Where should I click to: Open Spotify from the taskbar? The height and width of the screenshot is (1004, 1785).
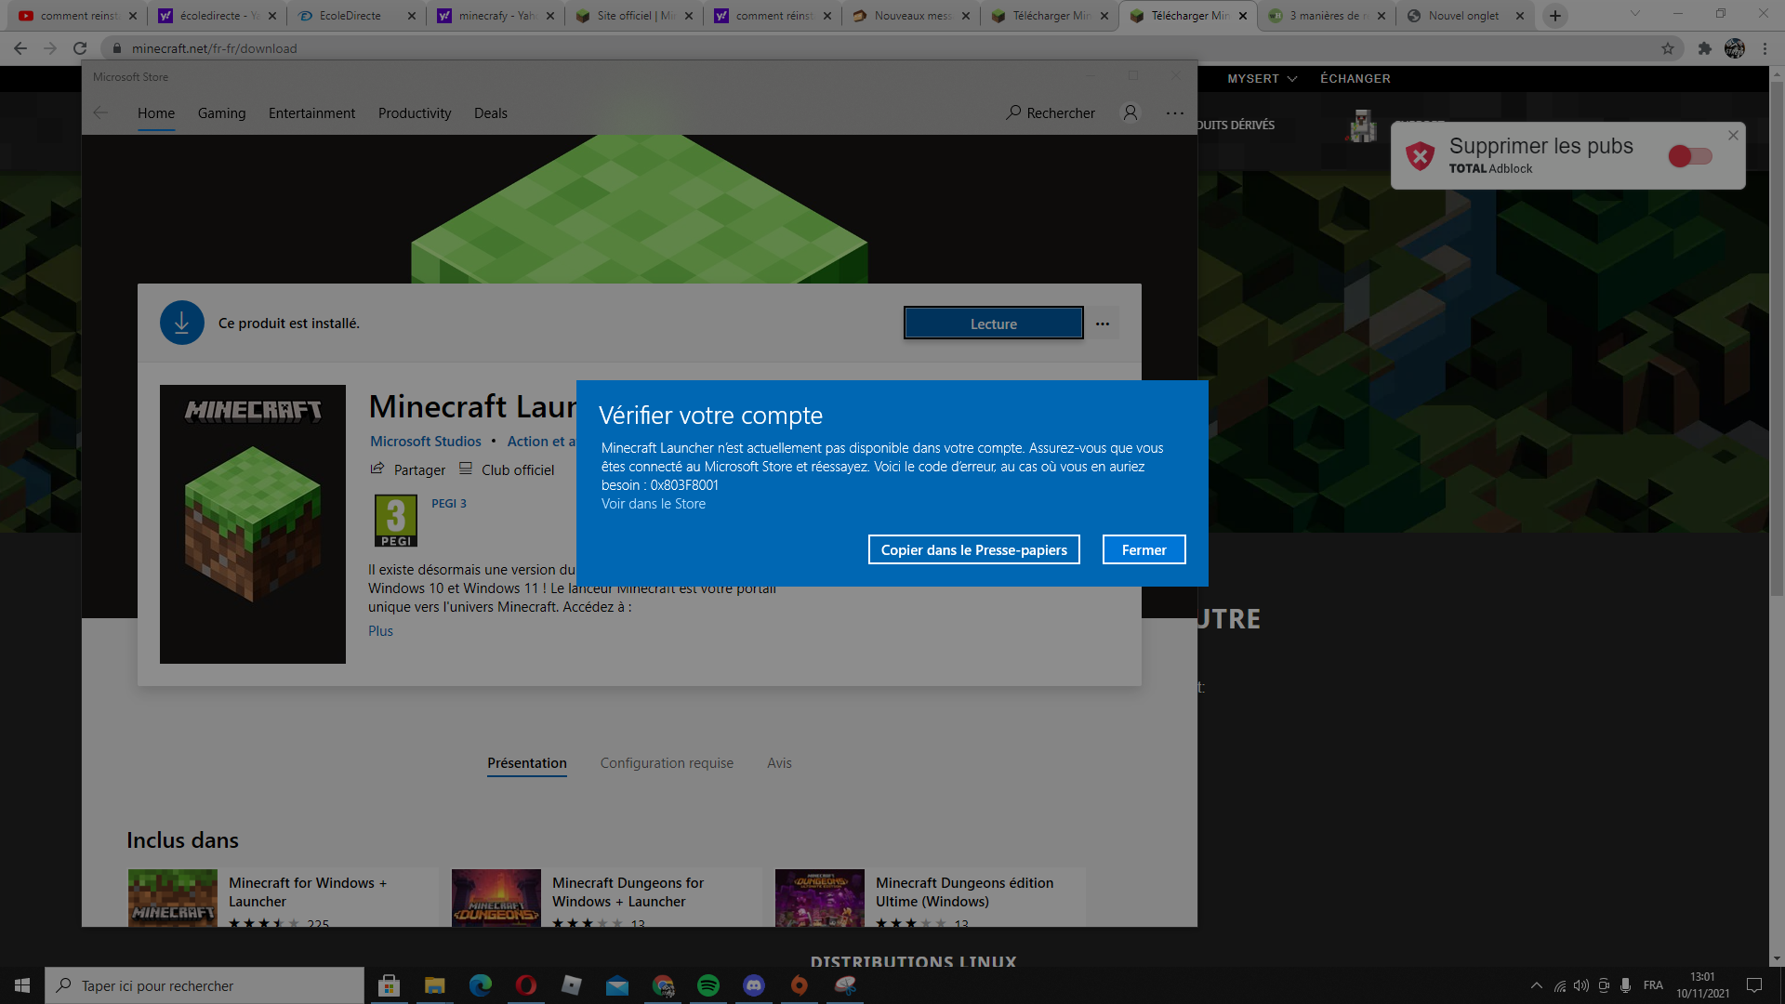(x=708, y=985)
